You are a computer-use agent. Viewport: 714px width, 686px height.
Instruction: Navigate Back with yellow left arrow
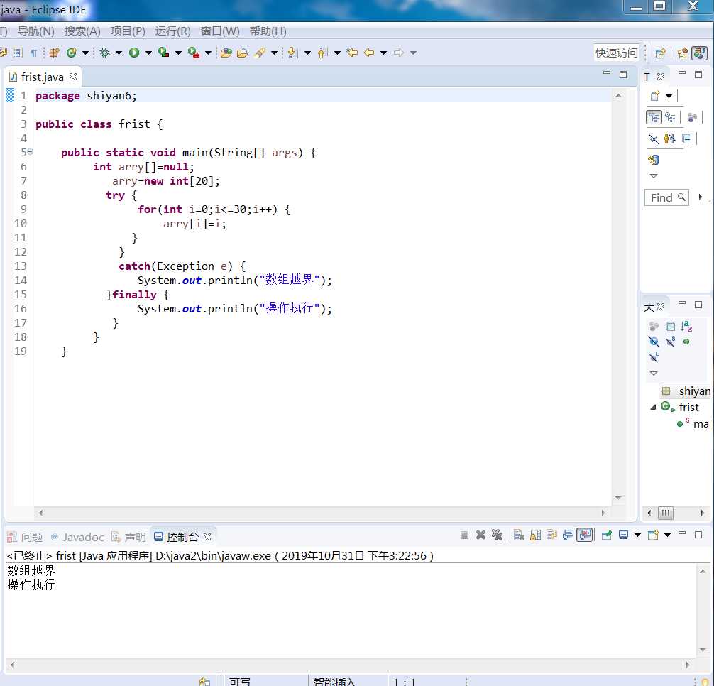point(369,53)
